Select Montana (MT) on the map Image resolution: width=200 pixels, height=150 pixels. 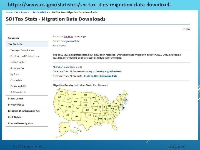click(74, 95)
